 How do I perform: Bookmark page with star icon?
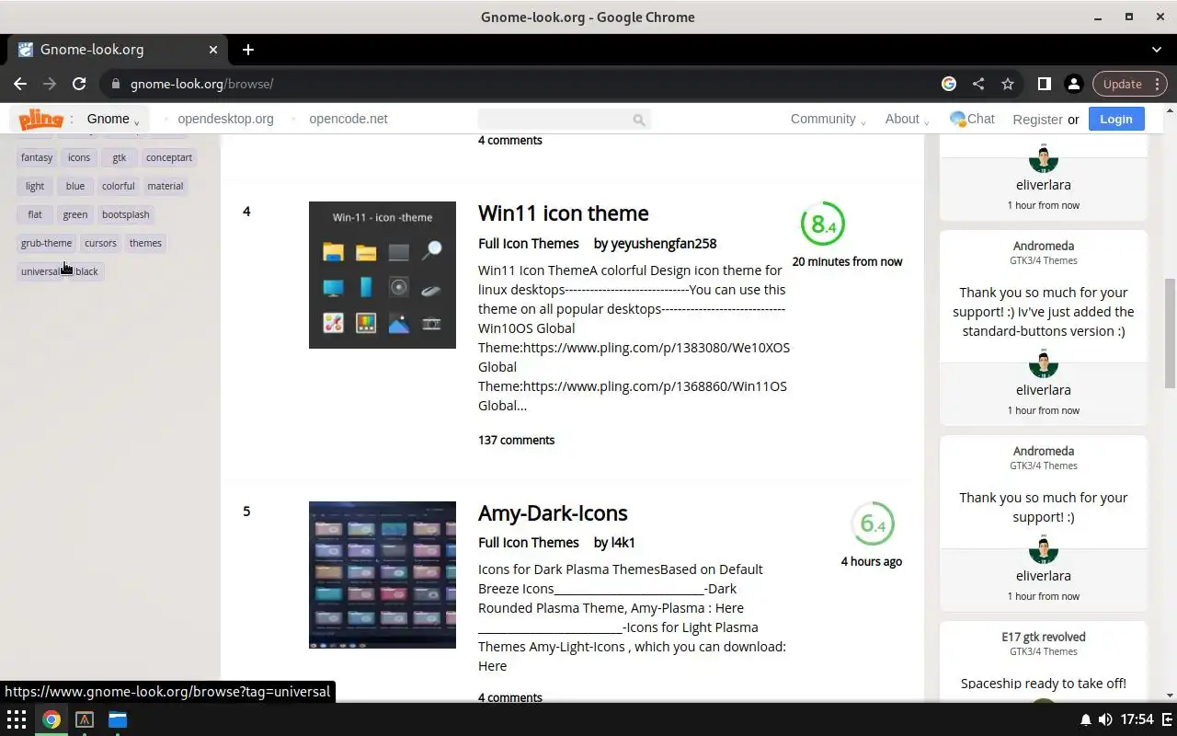click(x=1008, y=84)
